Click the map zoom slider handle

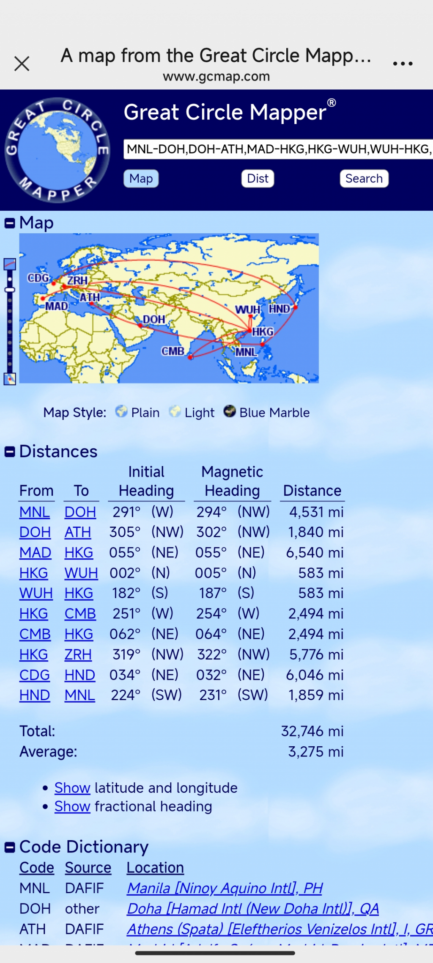pos(10,290)
